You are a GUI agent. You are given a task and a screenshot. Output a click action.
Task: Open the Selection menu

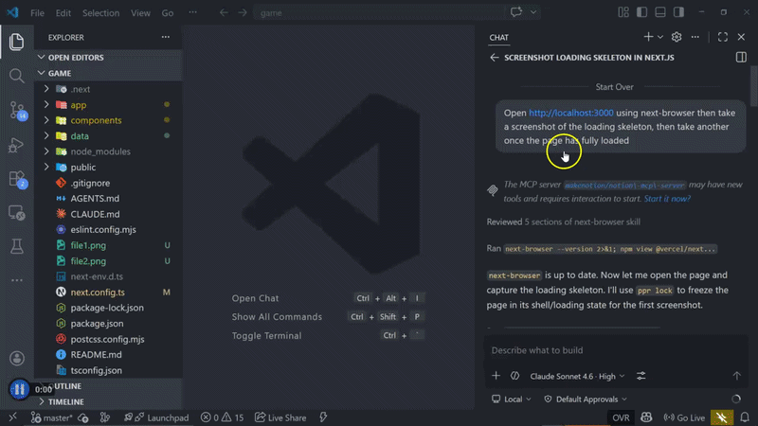pos(100,13)
